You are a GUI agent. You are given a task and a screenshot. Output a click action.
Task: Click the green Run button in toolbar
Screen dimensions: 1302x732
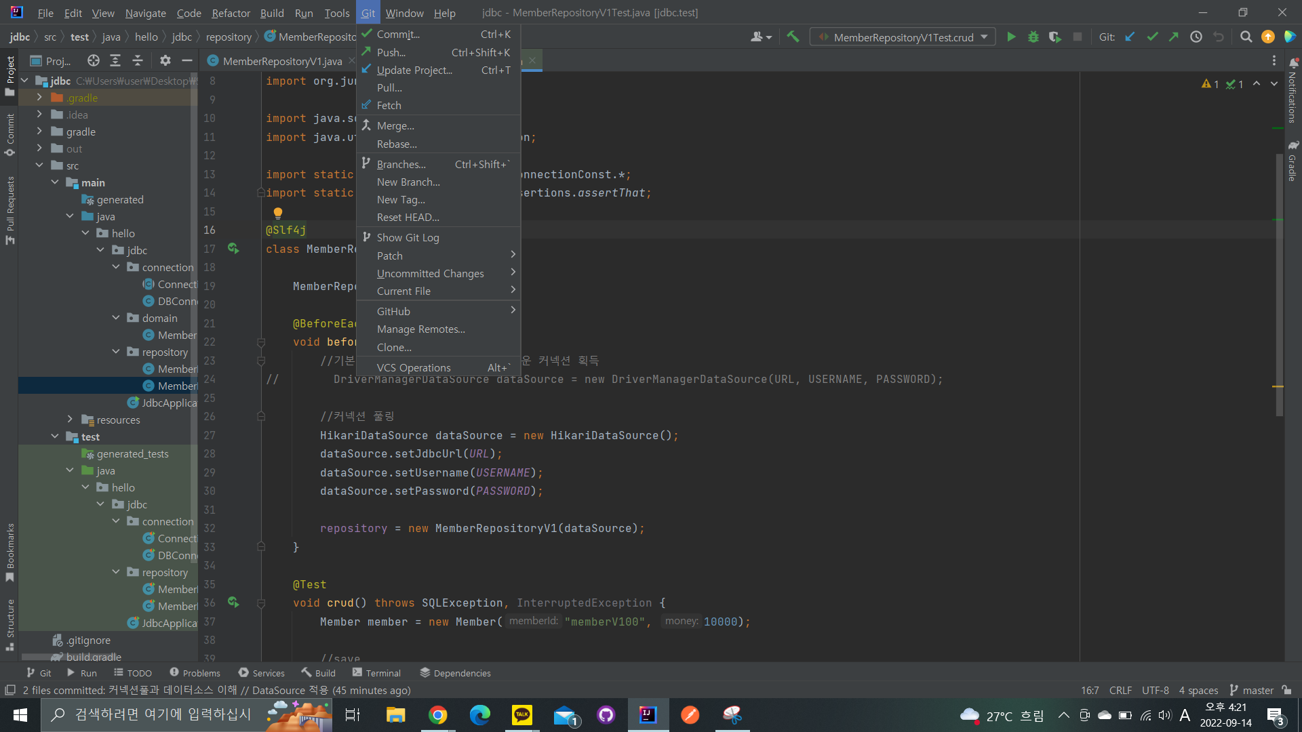pos(1011,37)
